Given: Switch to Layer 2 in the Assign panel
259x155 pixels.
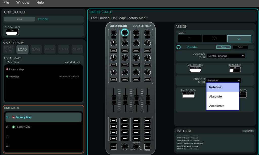Looking at the screenshot, I should [x=214, y=39].
